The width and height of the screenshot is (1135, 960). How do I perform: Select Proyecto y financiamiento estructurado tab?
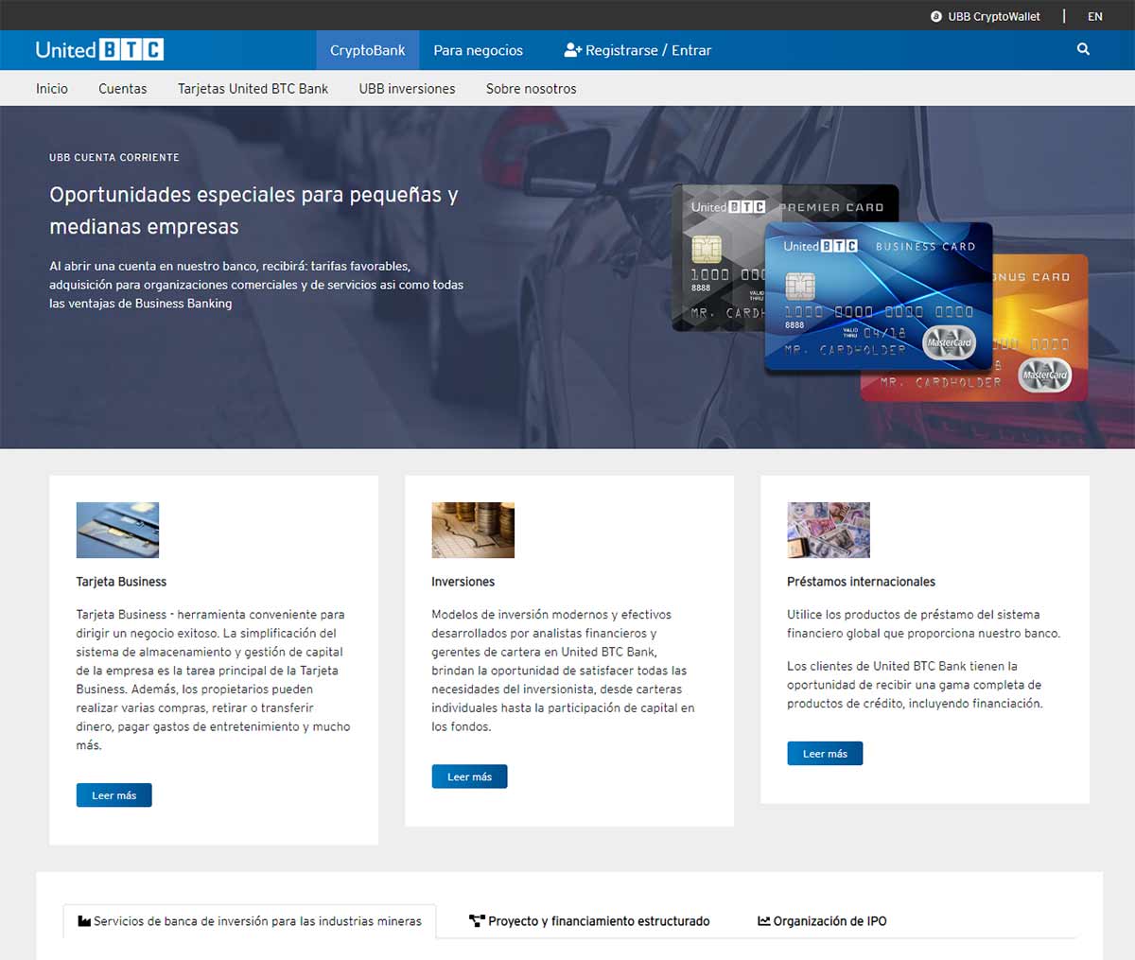[x=589, y=921]
